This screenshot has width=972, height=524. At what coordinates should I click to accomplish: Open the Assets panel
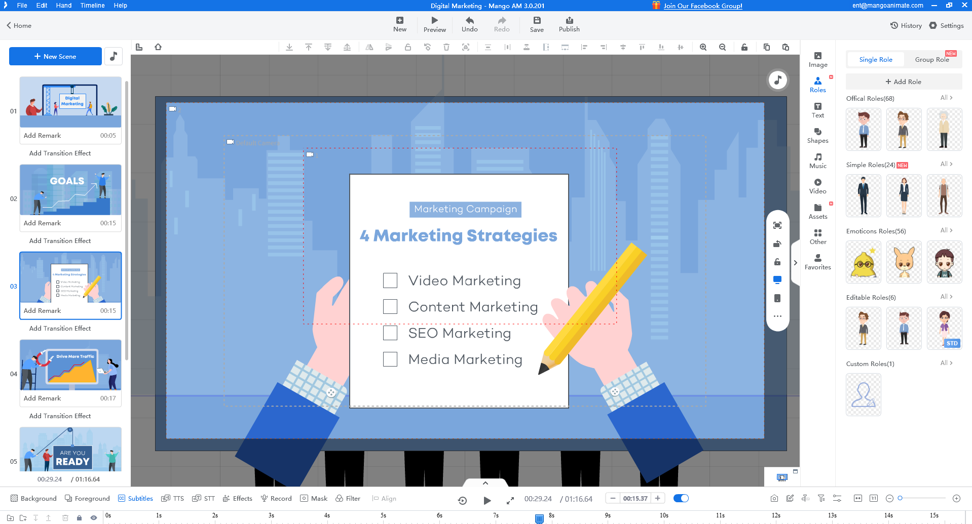(817, 212)
